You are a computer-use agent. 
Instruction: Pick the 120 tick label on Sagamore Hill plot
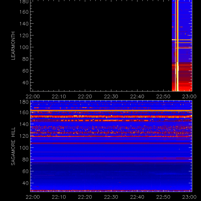pos(24,136)
